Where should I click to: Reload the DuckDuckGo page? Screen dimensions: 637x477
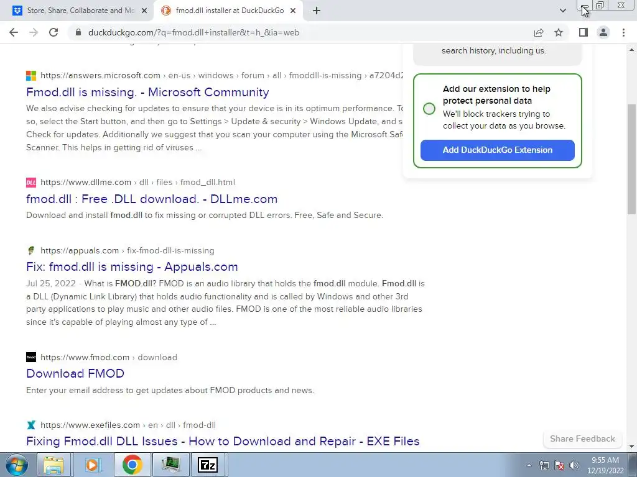point(53,32)
